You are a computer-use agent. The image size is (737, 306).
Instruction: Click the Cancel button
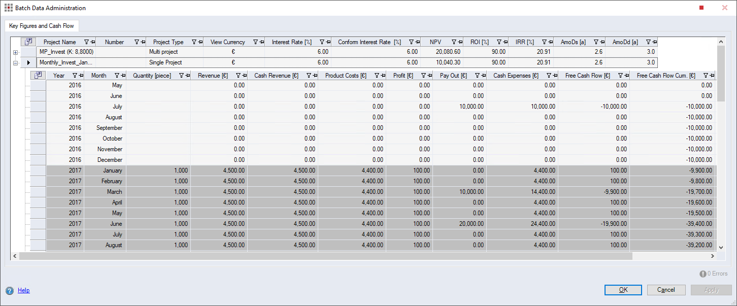pos(666,290)
